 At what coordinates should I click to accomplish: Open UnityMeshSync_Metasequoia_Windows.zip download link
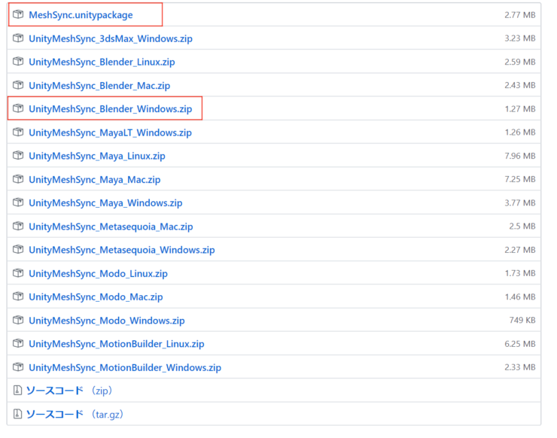pos(121,250)
